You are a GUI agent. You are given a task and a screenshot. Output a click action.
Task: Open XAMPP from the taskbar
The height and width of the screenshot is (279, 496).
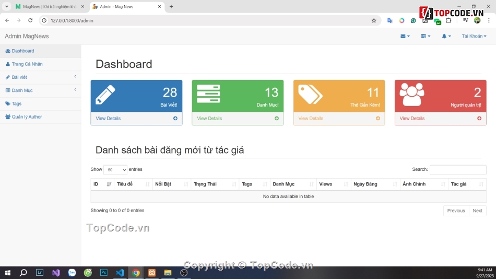tap(152, 273)
